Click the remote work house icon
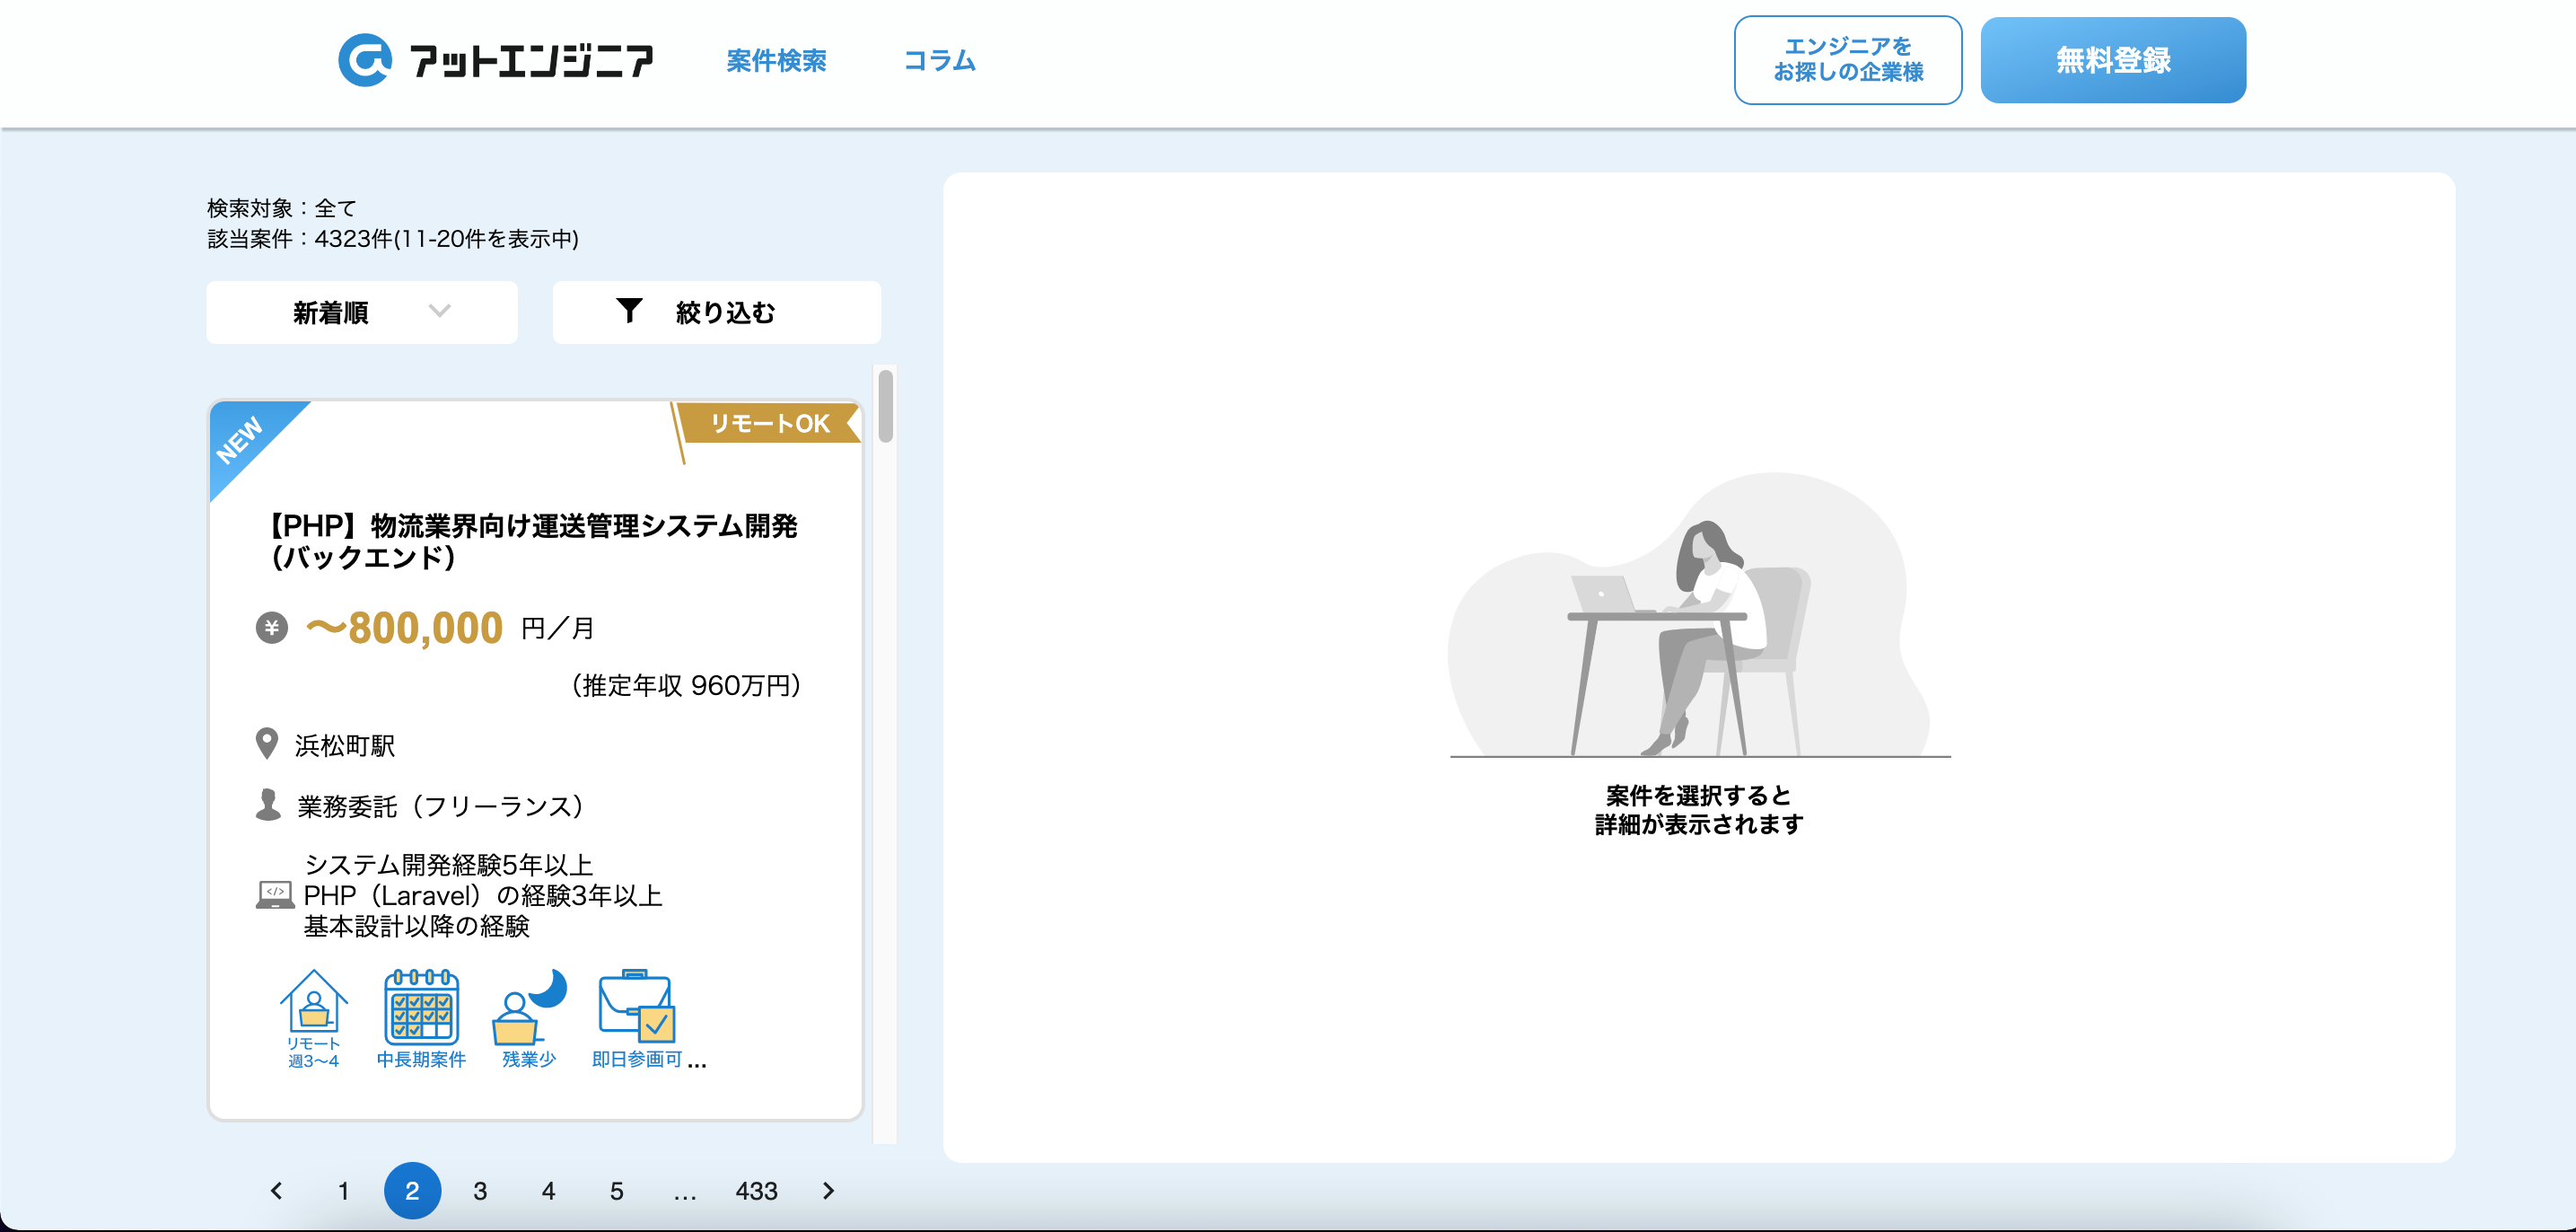This screenshot has height=1232, width=2576. [x=313, y=1003]
